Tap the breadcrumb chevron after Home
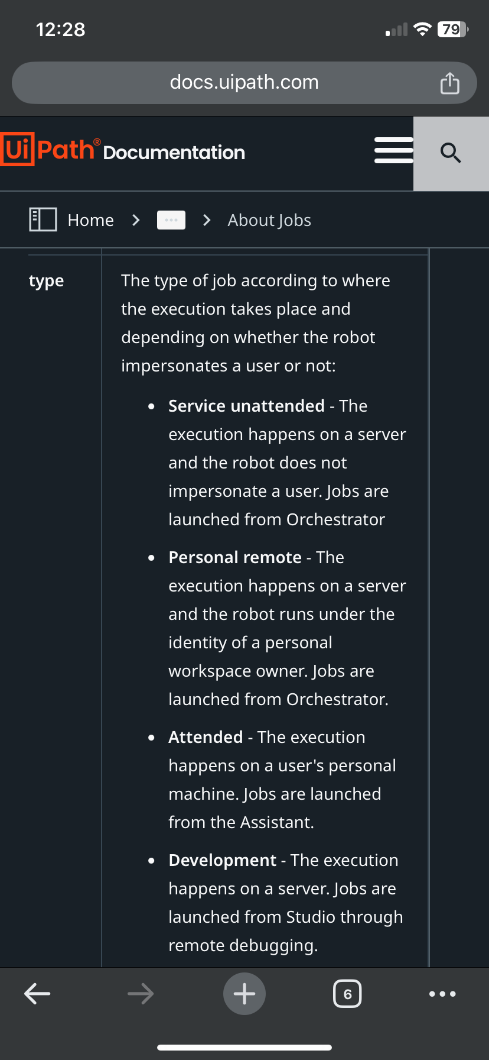 [135, 219]
